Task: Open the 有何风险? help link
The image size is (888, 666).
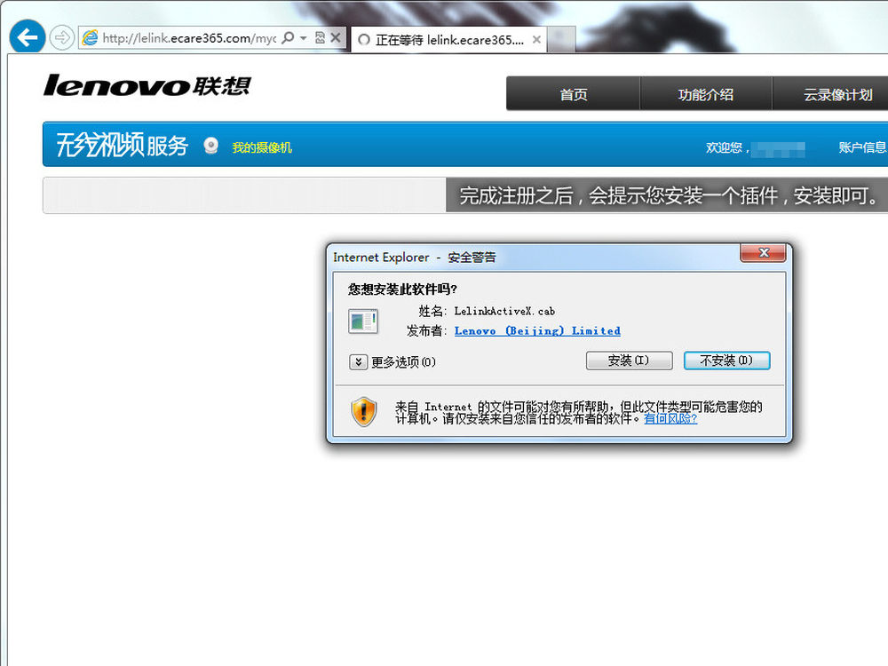Action: click(670, 418)
